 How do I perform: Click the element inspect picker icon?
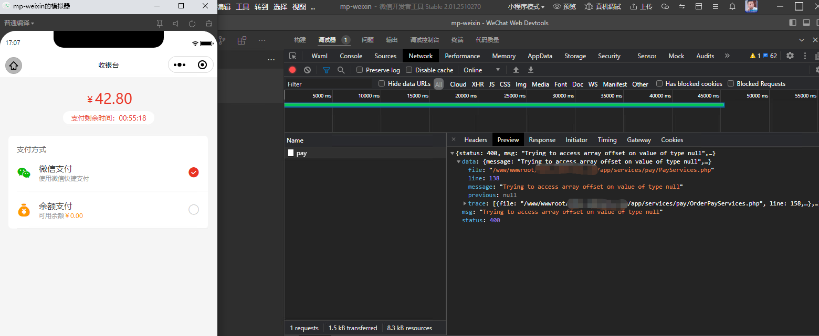[293, 56]
